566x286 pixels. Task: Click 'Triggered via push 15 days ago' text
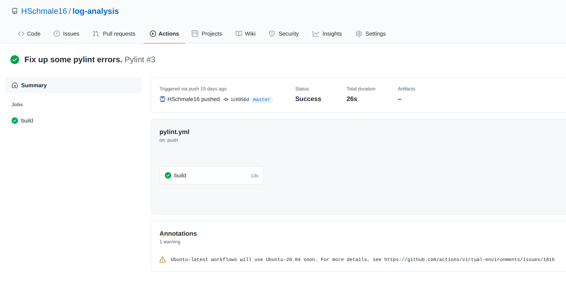click(193, 89)
